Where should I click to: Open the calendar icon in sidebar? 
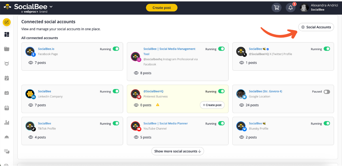(7, 108)
